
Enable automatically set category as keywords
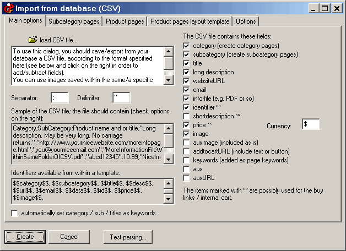point(15,213)
